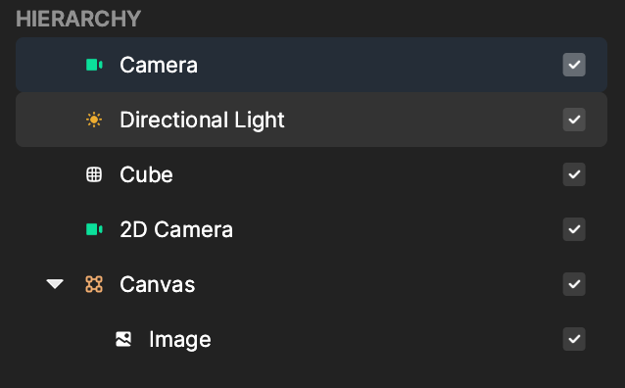This screenshot has width=625, height=388.
Task: Click the picture icon beside Image
Action: click(123, 339)
